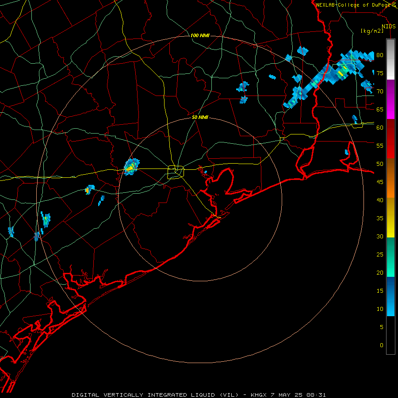
Task: Click the 35 value on the color scale
Action: [380, 218]
